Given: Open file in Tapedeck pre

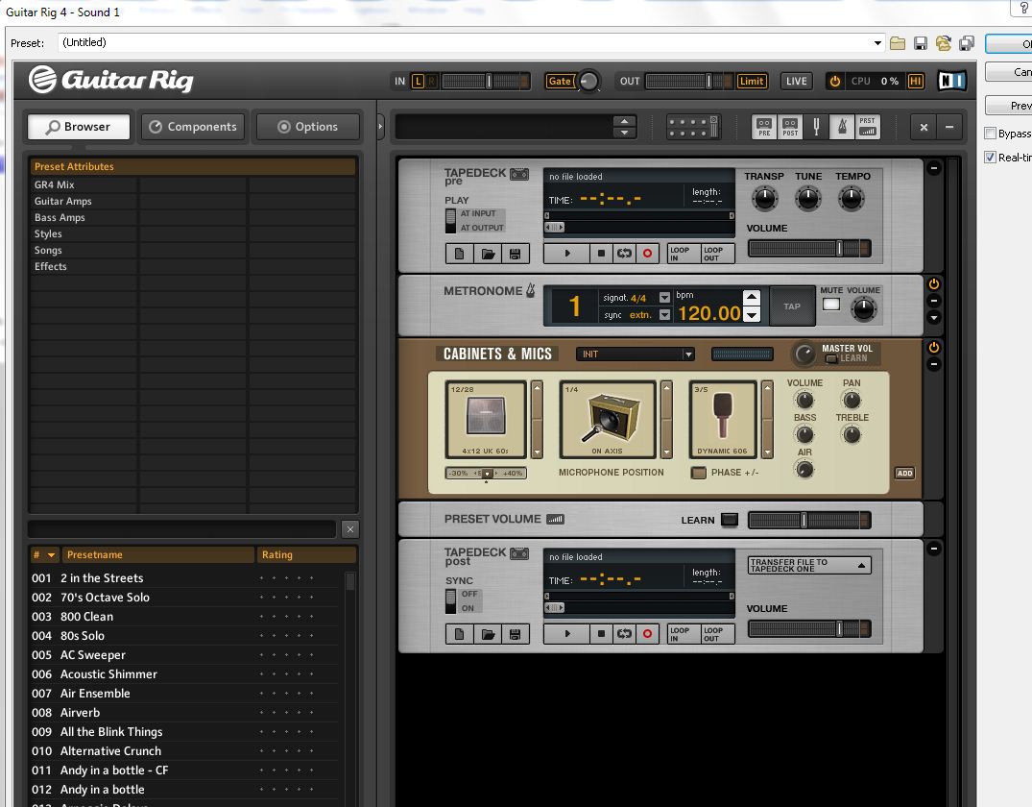Looking at the screenshot, I should click(x=488, y=254).
